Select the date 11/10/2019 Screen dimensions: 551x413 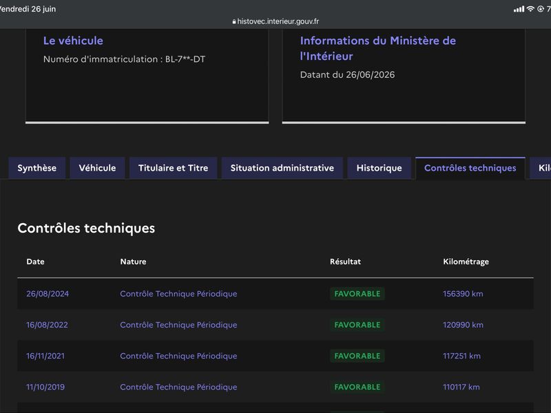click(45, 387)
